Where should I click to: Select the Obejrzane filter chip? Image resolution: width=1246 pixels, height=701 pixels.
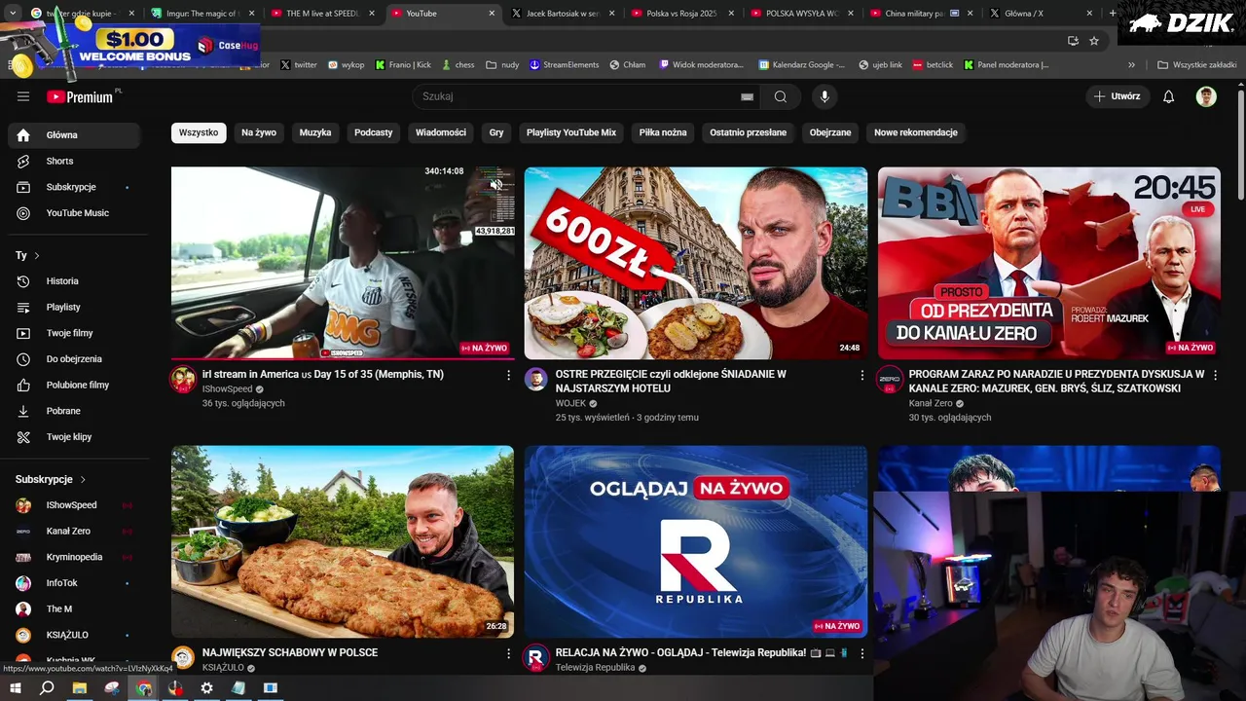pos(830,132)
